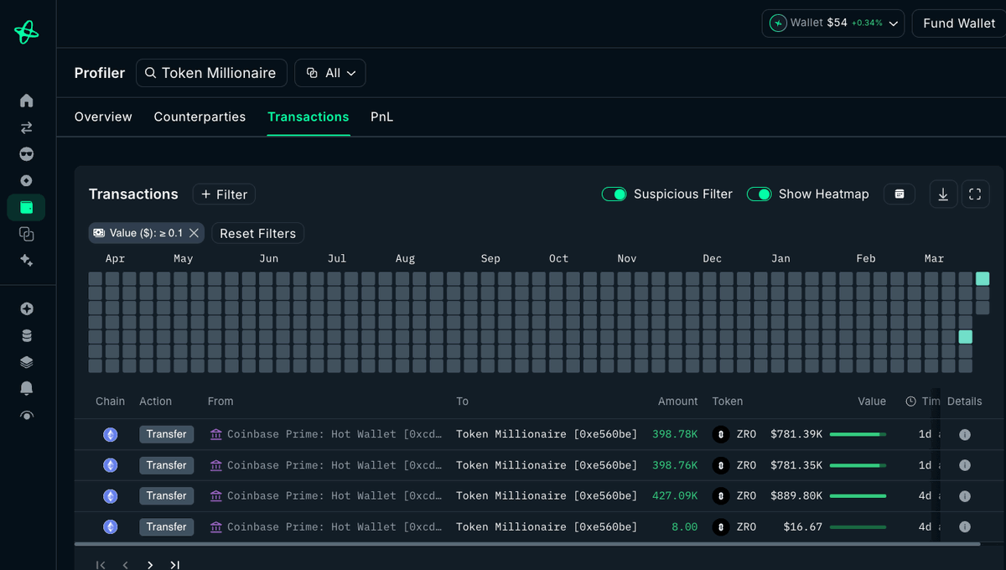Click the Value column header
Image resolution: width=1006 pixels, height=570 pixels.
(872, 402)
